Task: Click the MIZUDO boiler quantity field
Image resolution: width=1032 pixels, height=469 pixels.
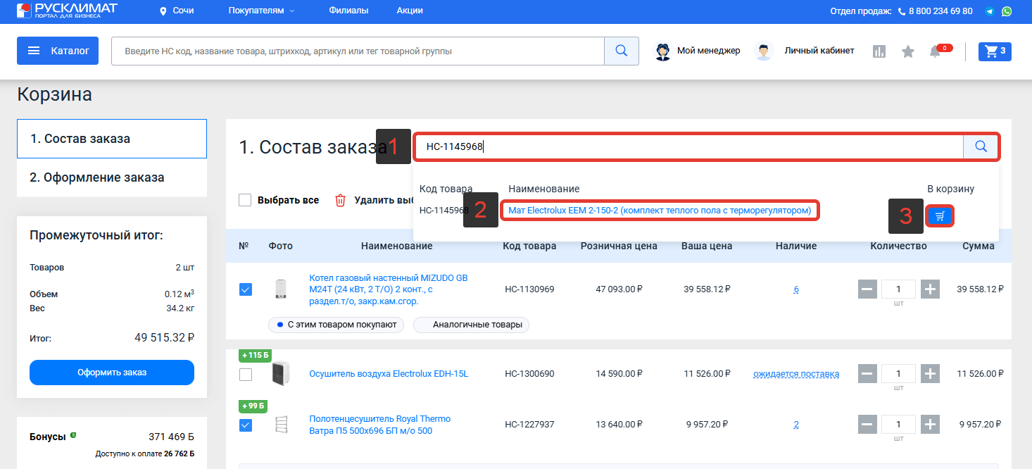Action: [899, 289]
